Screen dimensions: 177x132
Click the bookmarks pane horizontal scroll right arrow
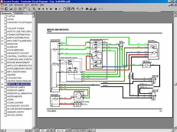coord(26,130)
